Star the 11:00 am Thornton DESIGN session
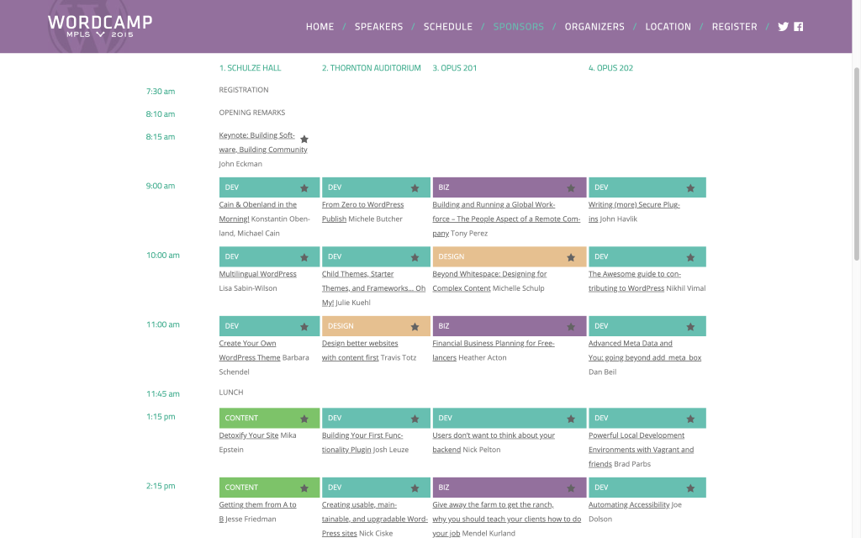The height and width of the screenshot is (538, 861). (415, 327)
